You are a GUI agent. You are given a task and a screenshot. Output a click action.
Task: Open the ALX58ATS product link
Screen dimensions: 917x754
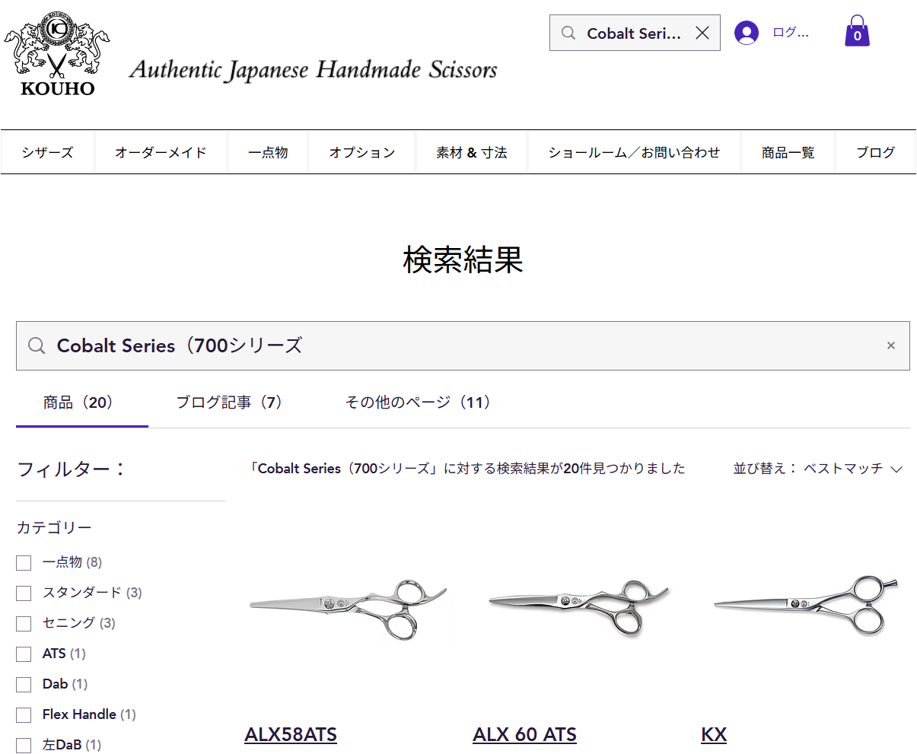(x=291, y=734)
